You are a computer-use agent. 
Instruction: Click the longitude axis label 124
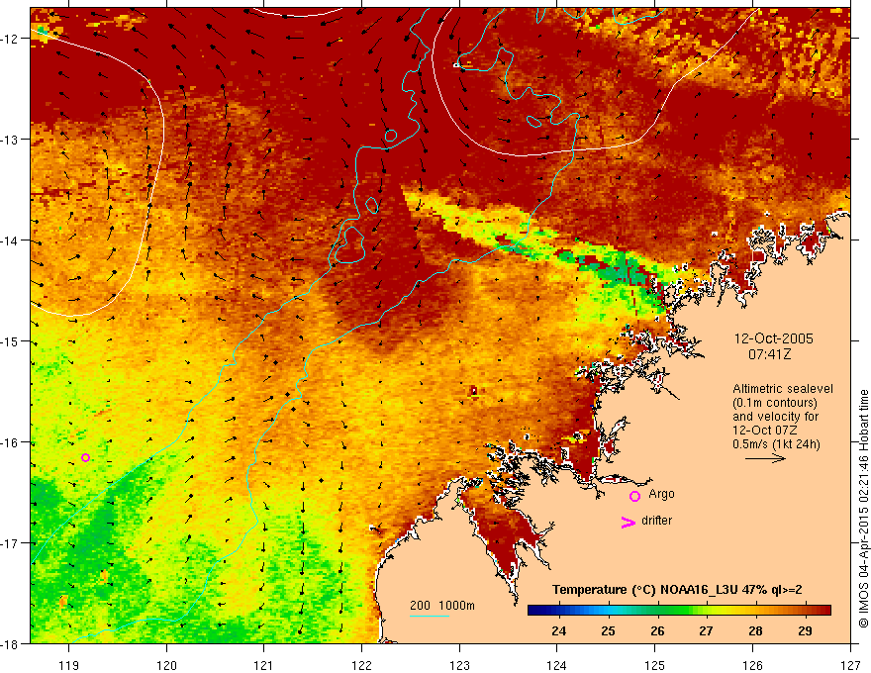(x=557, y=665)
